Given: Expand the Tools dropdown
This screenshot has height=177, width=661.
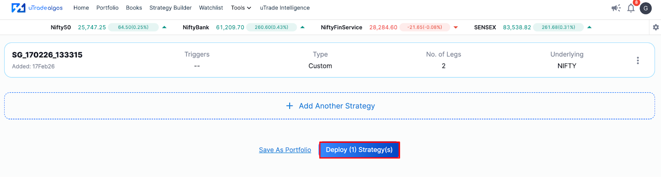Looking at the screenshot, I should pos(241,8).
